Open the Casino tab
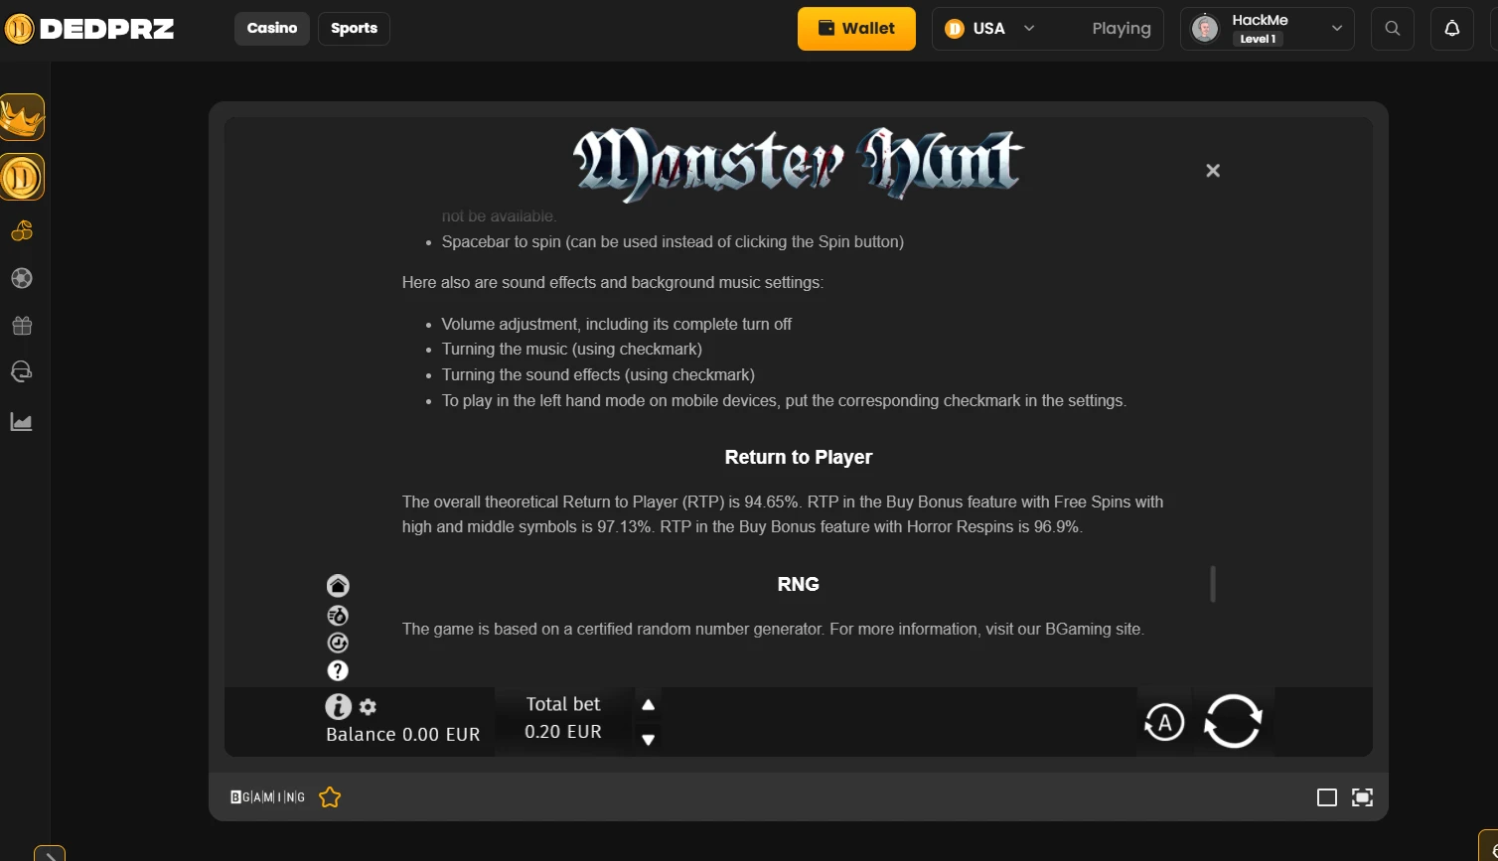Viewport: 1498px width, 861px height. [272, 28]
